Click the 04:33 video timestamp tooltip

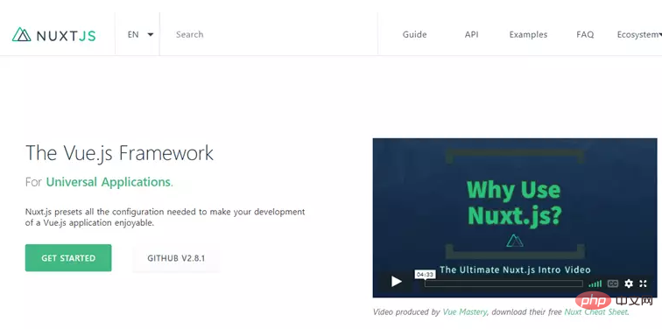(x=425, y=275)
